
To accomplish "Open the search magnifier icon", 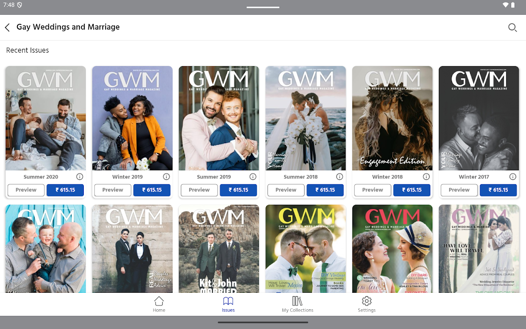I will (x=512, y=28).
